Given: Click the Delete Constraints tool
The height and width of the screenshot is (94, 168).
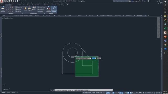Looking at the screenshot, I should coord(48,9).
